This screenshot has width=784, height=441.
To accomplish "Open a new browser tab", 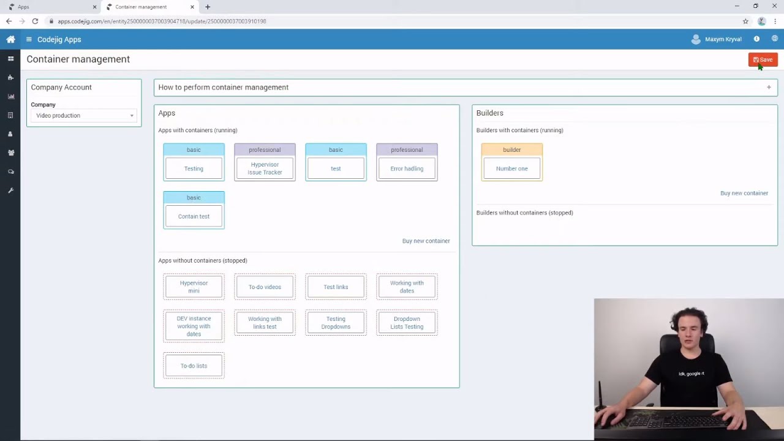I will point(208,7).
